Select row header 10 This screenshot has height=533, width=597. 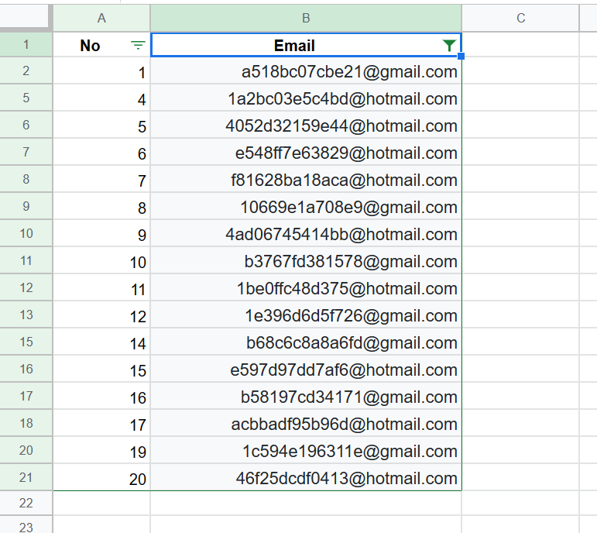[26, 233]
